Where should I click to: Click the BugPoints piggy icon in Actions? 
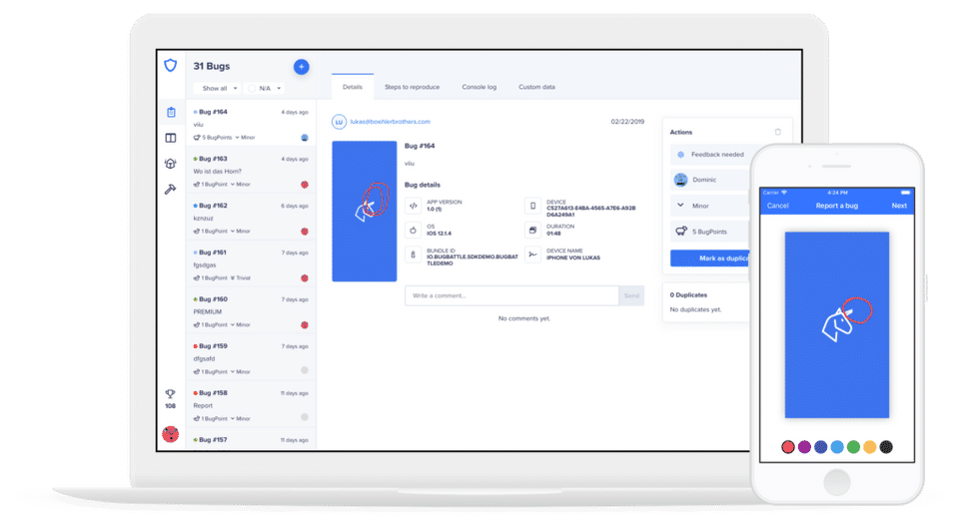680,231
